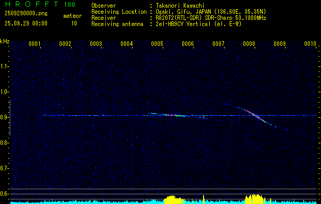
Task: Click the kHz axis unit label
Action: pyautogui.click(x=5, y=41)
